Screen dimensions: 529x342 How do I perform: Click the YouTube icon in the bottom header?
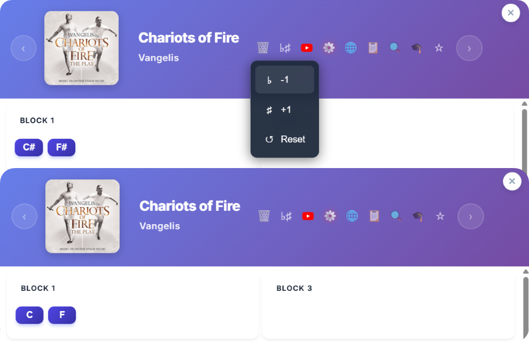pyautogui.click(x=308, y=216)
